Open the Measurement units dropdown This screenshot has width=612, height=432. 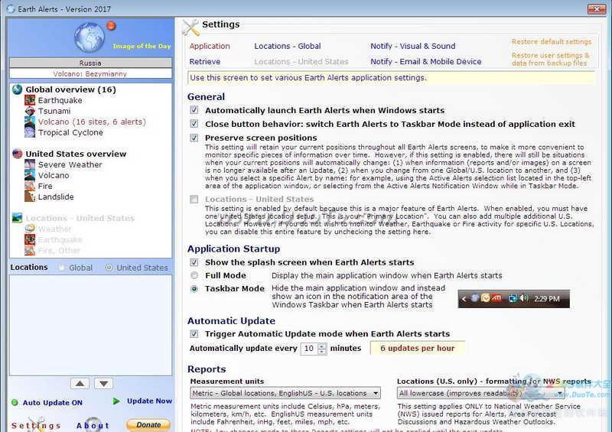285,393
